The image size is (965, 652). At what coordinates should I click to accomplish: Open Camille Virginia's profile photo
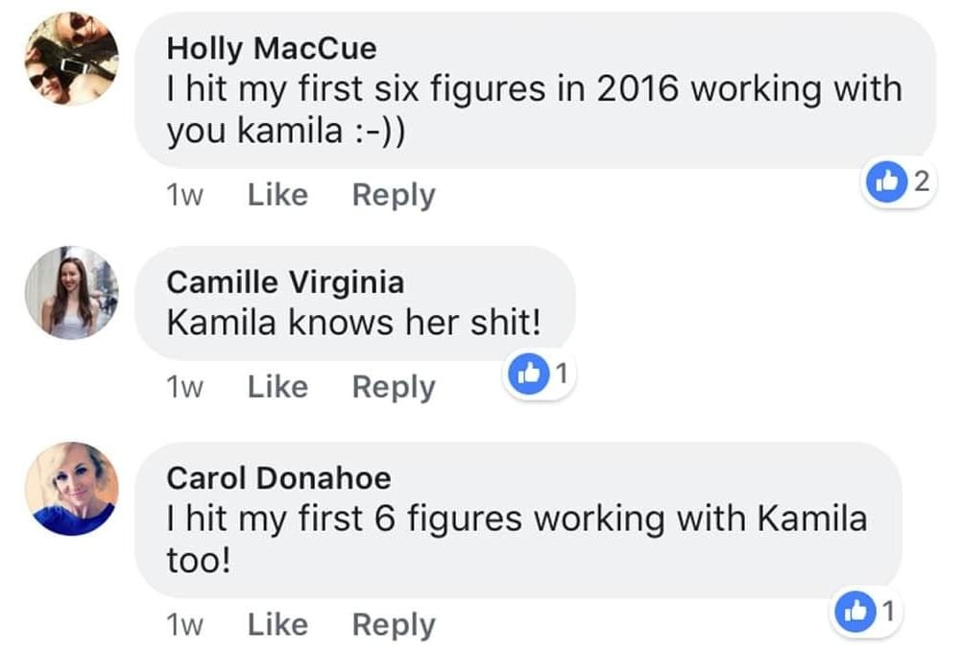click(71, 293)
